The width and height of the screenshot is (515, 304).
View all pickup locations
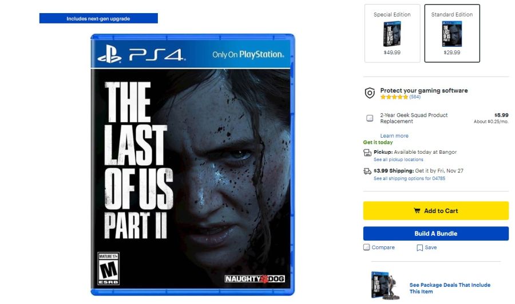pyautogui.click(x=398, y=159)
